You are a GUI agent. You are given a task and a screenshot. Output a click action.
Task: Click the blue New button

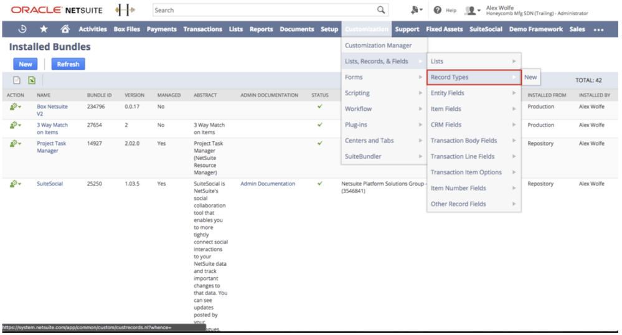tap(26, 64)
